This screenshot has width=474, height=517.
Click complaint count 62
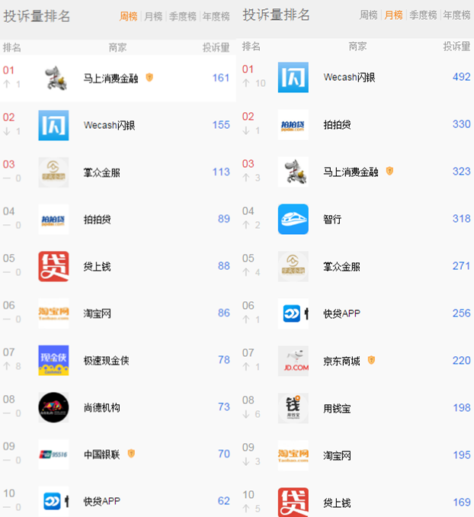click(x=224, y=501)
